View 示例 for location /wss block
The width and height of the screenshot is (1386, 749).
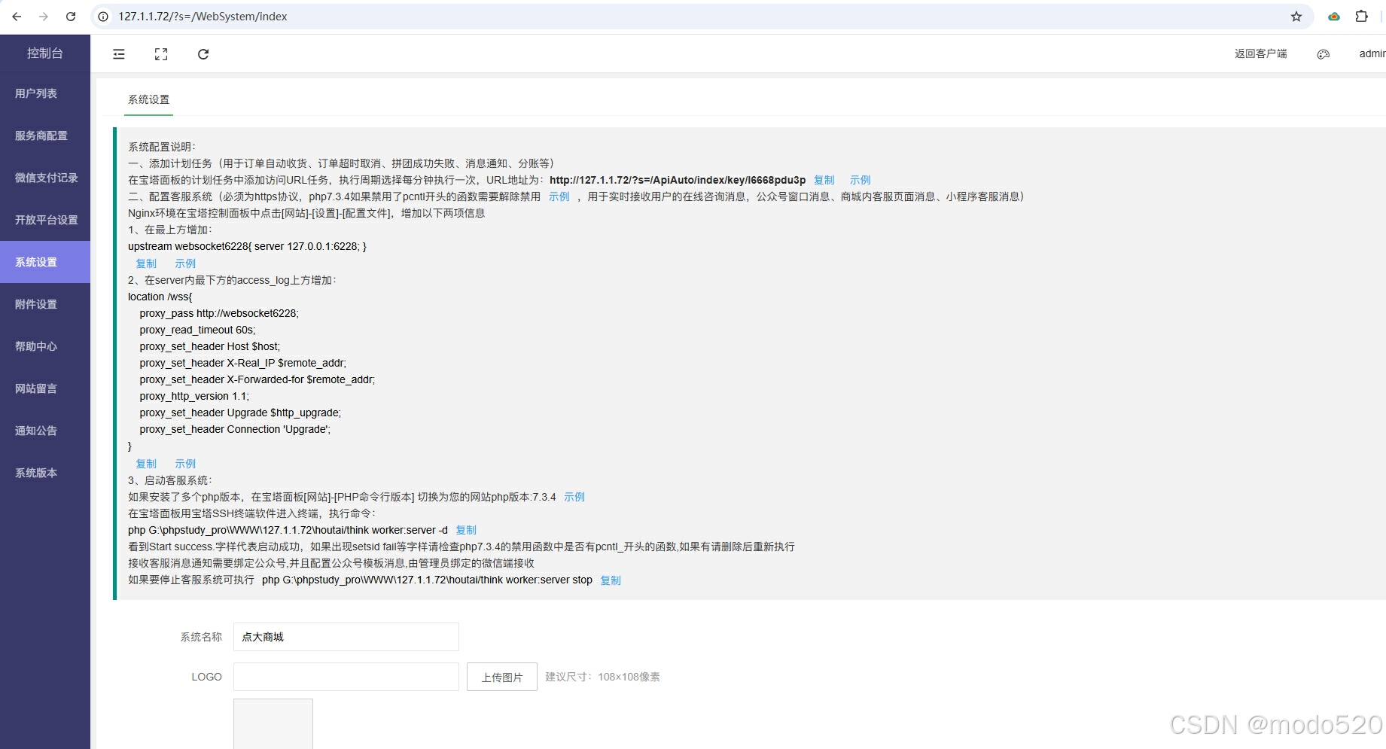click(185, 464)
